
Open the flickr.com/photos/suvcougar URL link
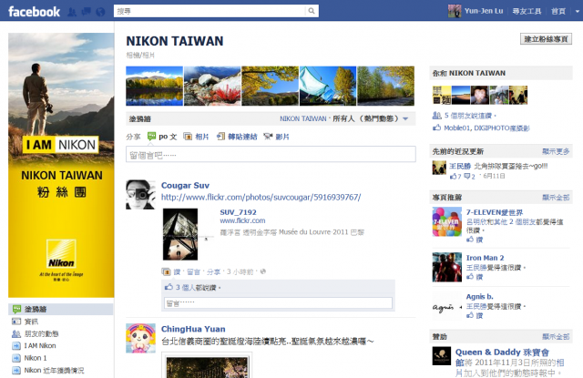tap(261, 198)
